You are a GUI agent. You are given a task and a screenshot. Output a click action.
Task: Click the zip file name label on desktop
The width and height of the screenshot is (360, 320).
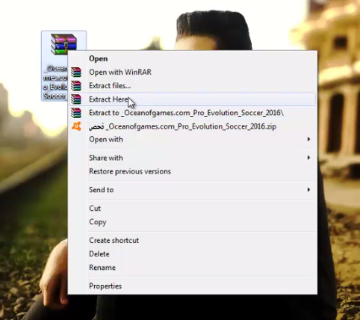point(55,82)
